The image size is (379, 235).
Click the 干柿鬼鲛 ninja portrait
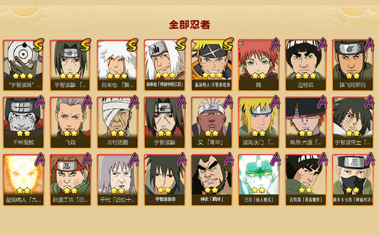tap(23, 118)
